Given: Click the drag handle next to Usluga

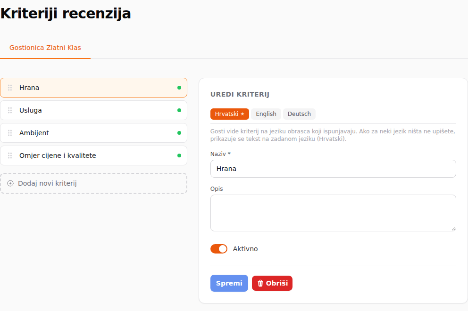Looking at the screenshot, I should click(10, 110).
